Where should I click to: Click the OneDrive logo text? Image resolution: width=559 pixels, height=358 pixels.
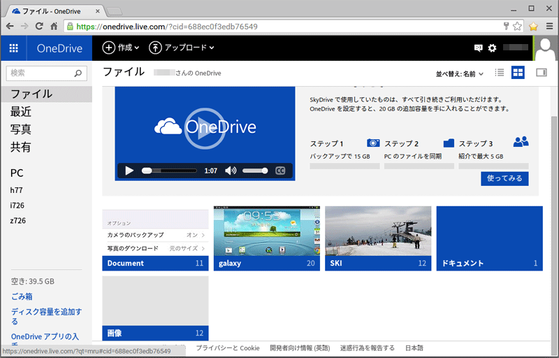pos(59,48)
